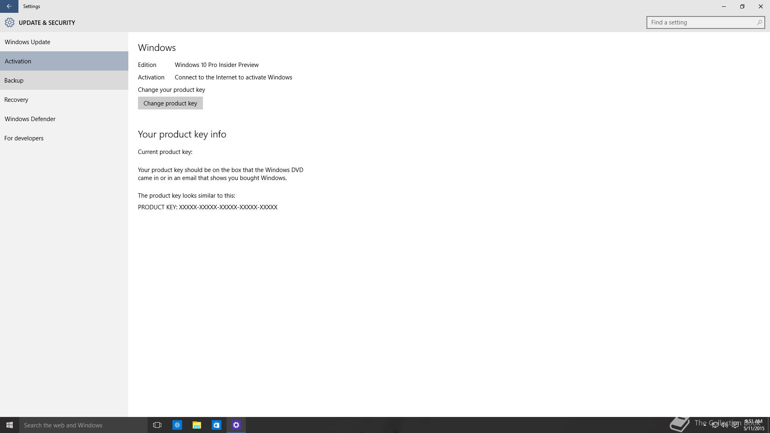Launch the globe browser icon on the taskbar
This screenshot has width=770, height=433.
[x=177, y=425]
